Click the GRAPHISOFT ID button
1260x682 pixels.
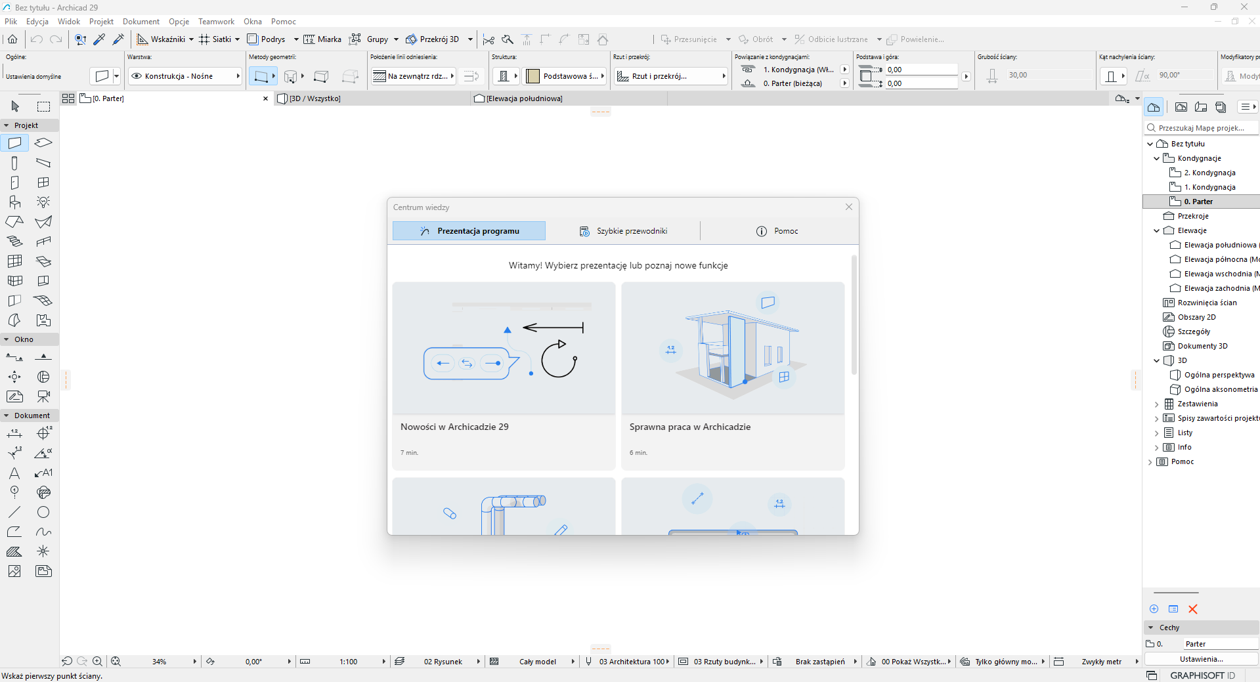(x=1202, y=675)
